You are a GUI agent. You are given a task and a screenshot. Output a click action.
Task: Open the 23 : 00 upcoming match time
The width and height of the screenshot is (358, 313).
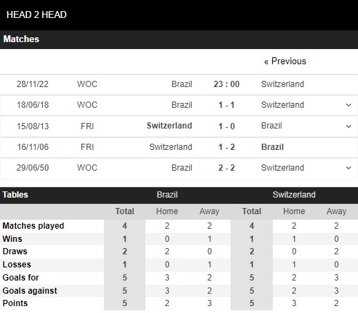[x=226, y=84]
